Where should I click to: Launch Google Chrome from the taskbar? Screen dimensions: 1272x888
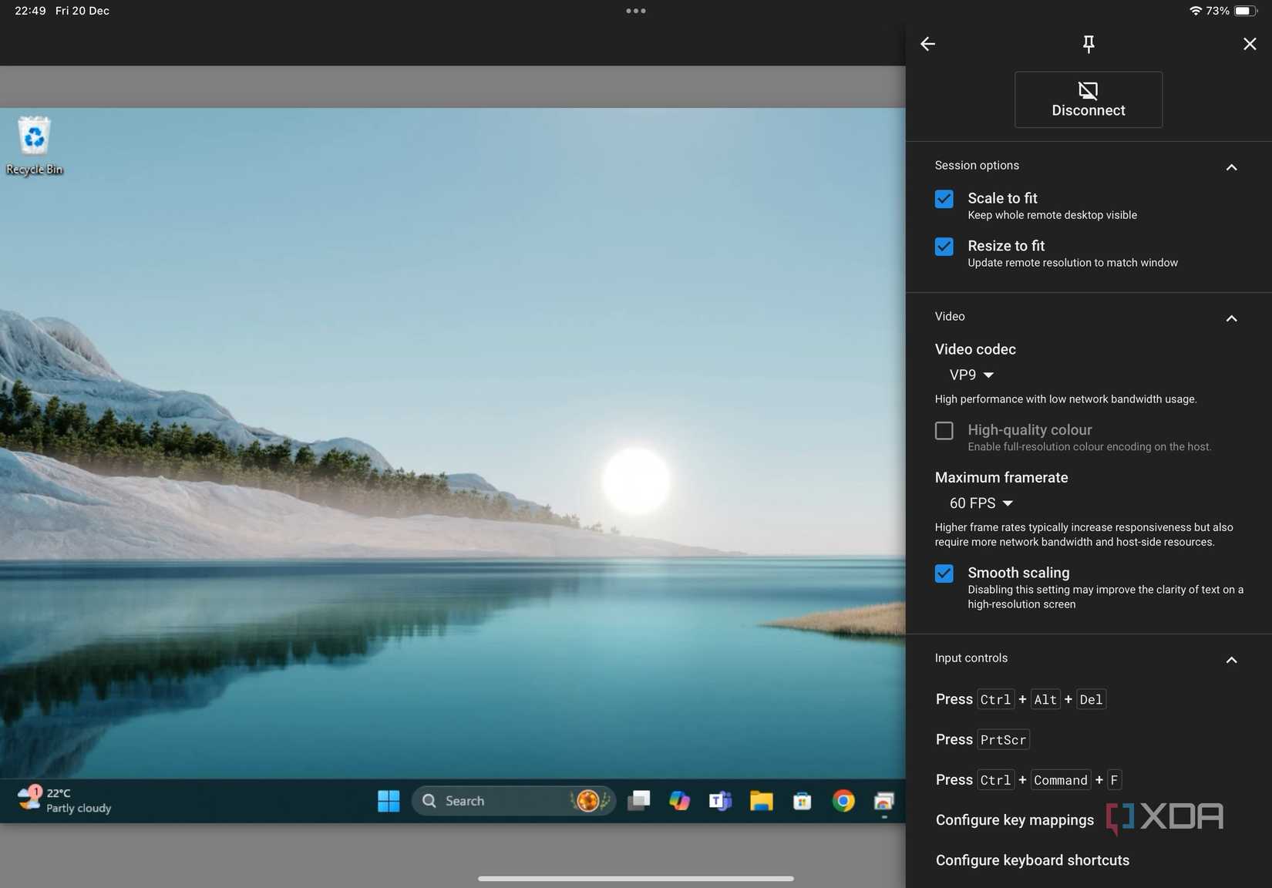pyautogui.click(x=843, y=801)
